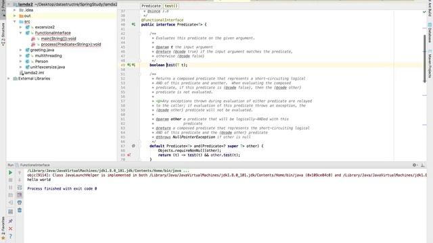
Task: Select process(Predicate<String>):void method in tree
Action: (x=71, y=45)
